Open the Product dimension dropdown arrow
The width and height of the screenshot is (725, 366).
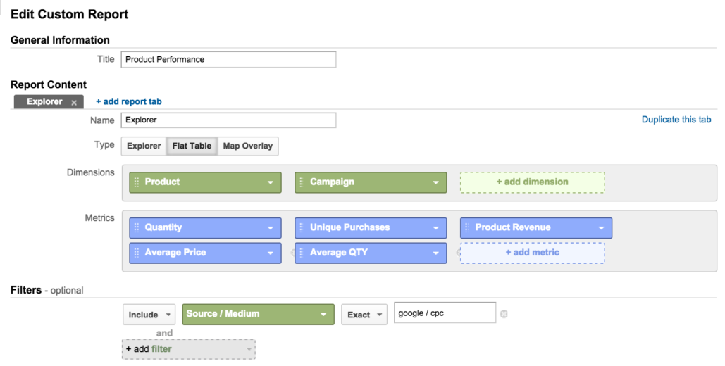(271, 182)
